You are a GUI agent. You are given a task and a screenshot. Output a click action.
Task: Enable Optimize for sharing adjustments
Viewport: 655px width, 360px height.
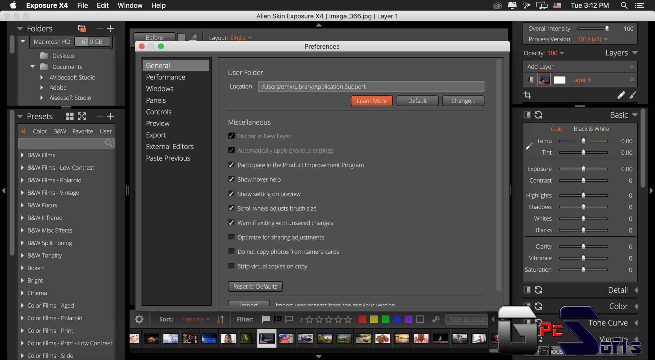pos(232,237)
